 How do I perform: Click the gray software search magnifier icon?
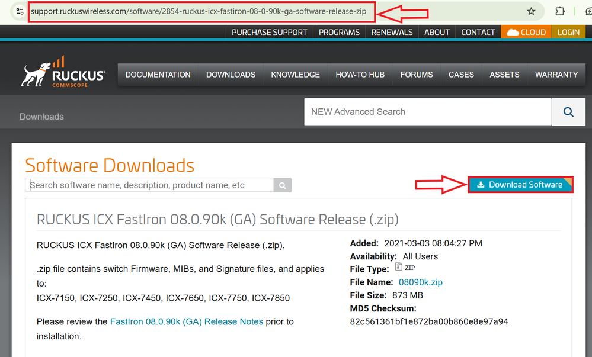[x=283, y=185]
